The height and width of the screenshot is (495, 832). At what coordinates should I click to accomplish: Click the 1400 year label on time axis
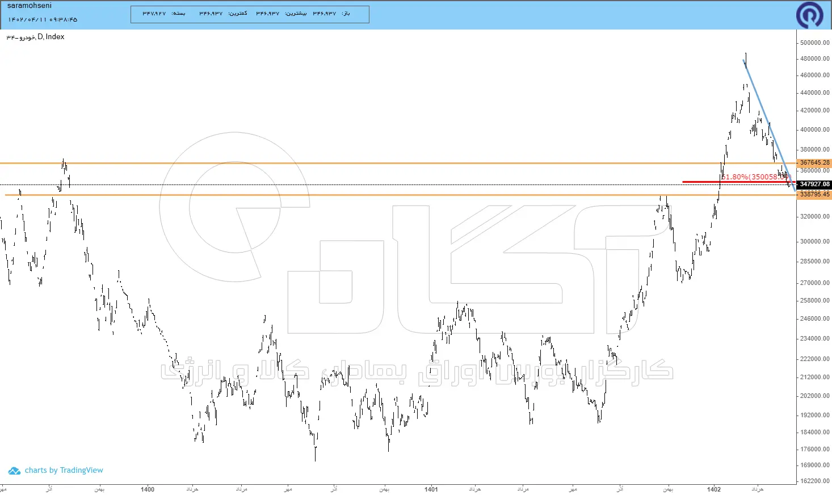[x=148, y=489]
